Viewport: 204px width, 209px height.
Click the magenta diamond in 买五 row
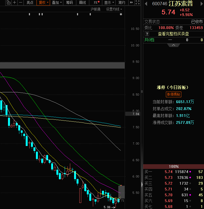tap(190, 195)
